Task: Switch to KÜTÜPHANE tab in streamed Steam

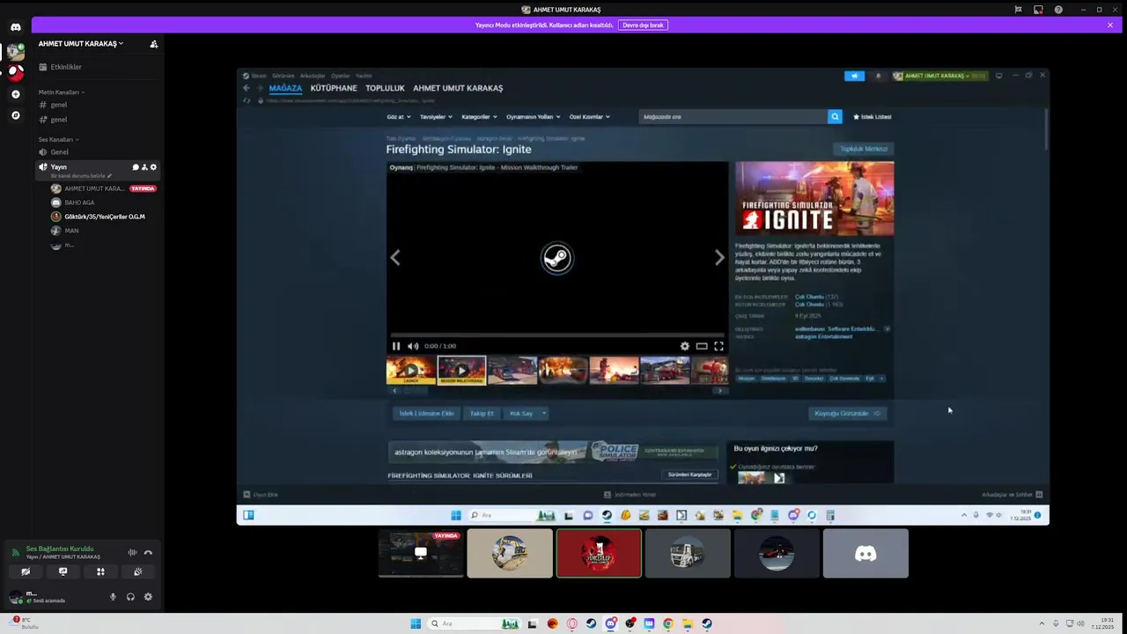Action: (334, 88)
